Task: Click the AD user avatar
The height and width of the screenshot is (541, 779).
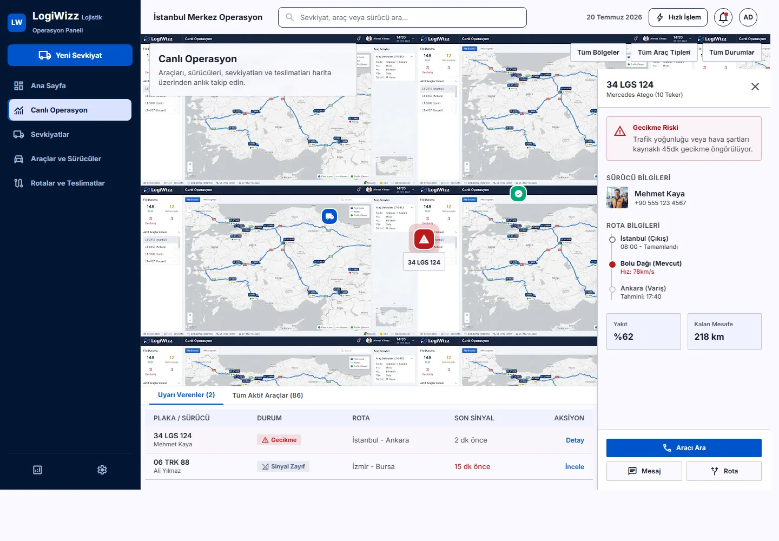Action: [748, 17]
